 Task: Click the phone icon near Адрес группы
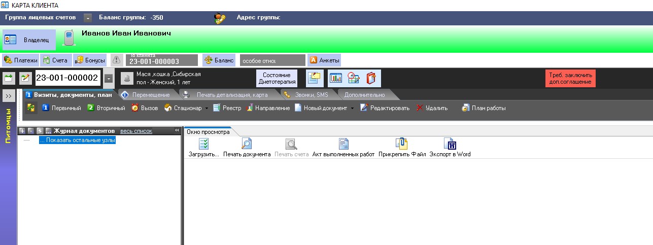click(x=220, y=18)
